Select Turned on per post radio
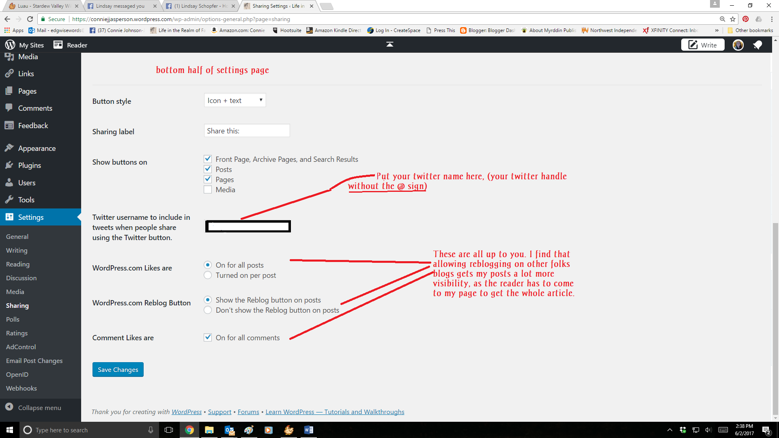779x438 pixels. [x=208, y=275]
